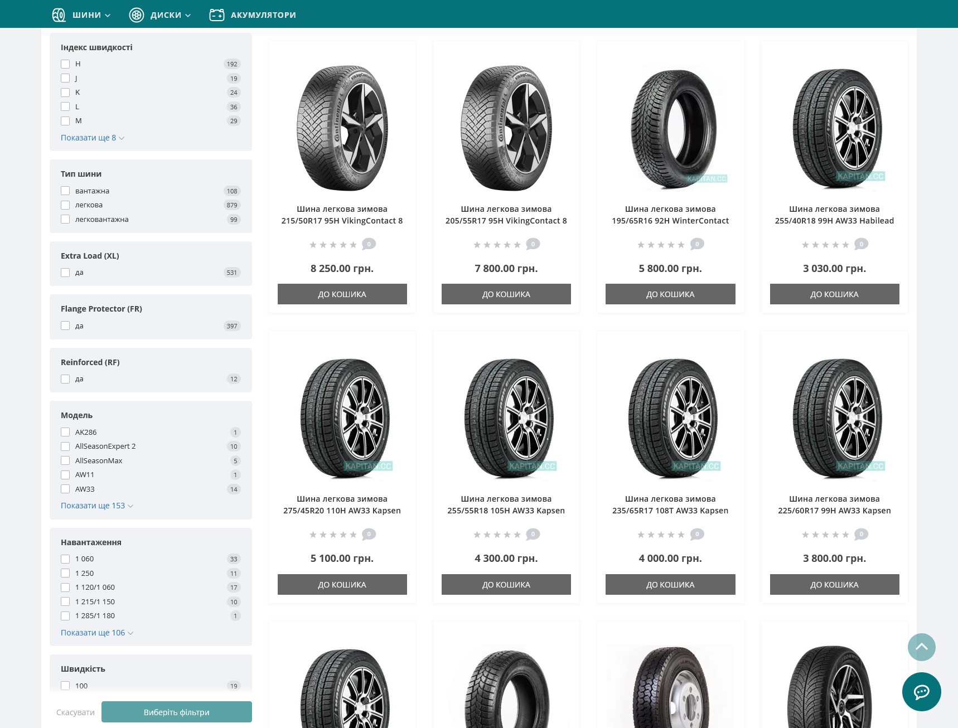958x728 pixels.
Task: Click the wheel disc icon in header
Action: [137, 15]
